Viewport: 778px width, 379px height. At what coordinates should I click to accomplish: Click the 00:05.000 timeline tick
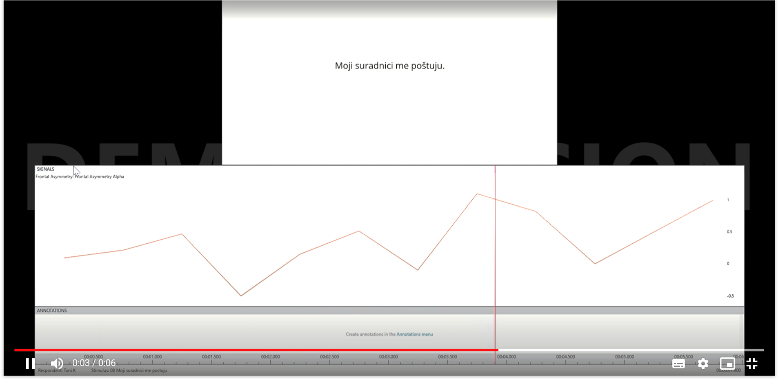coord(625,357)
